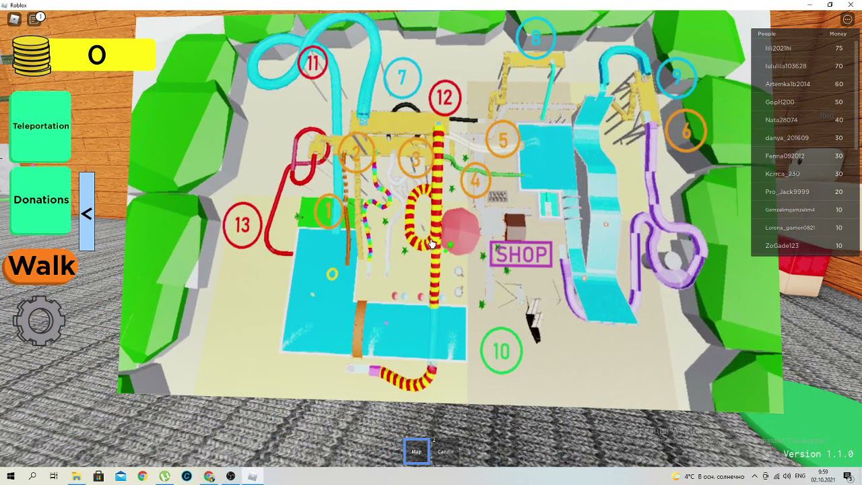Select the Map tool in hotbar

click(x=417, y=451)
